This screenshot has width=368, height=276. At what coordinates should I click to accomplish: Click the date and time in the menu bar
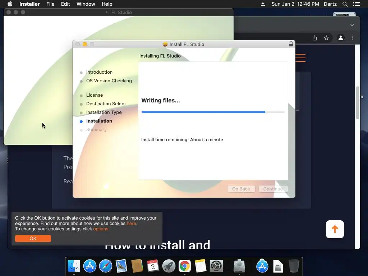(295, 4)
